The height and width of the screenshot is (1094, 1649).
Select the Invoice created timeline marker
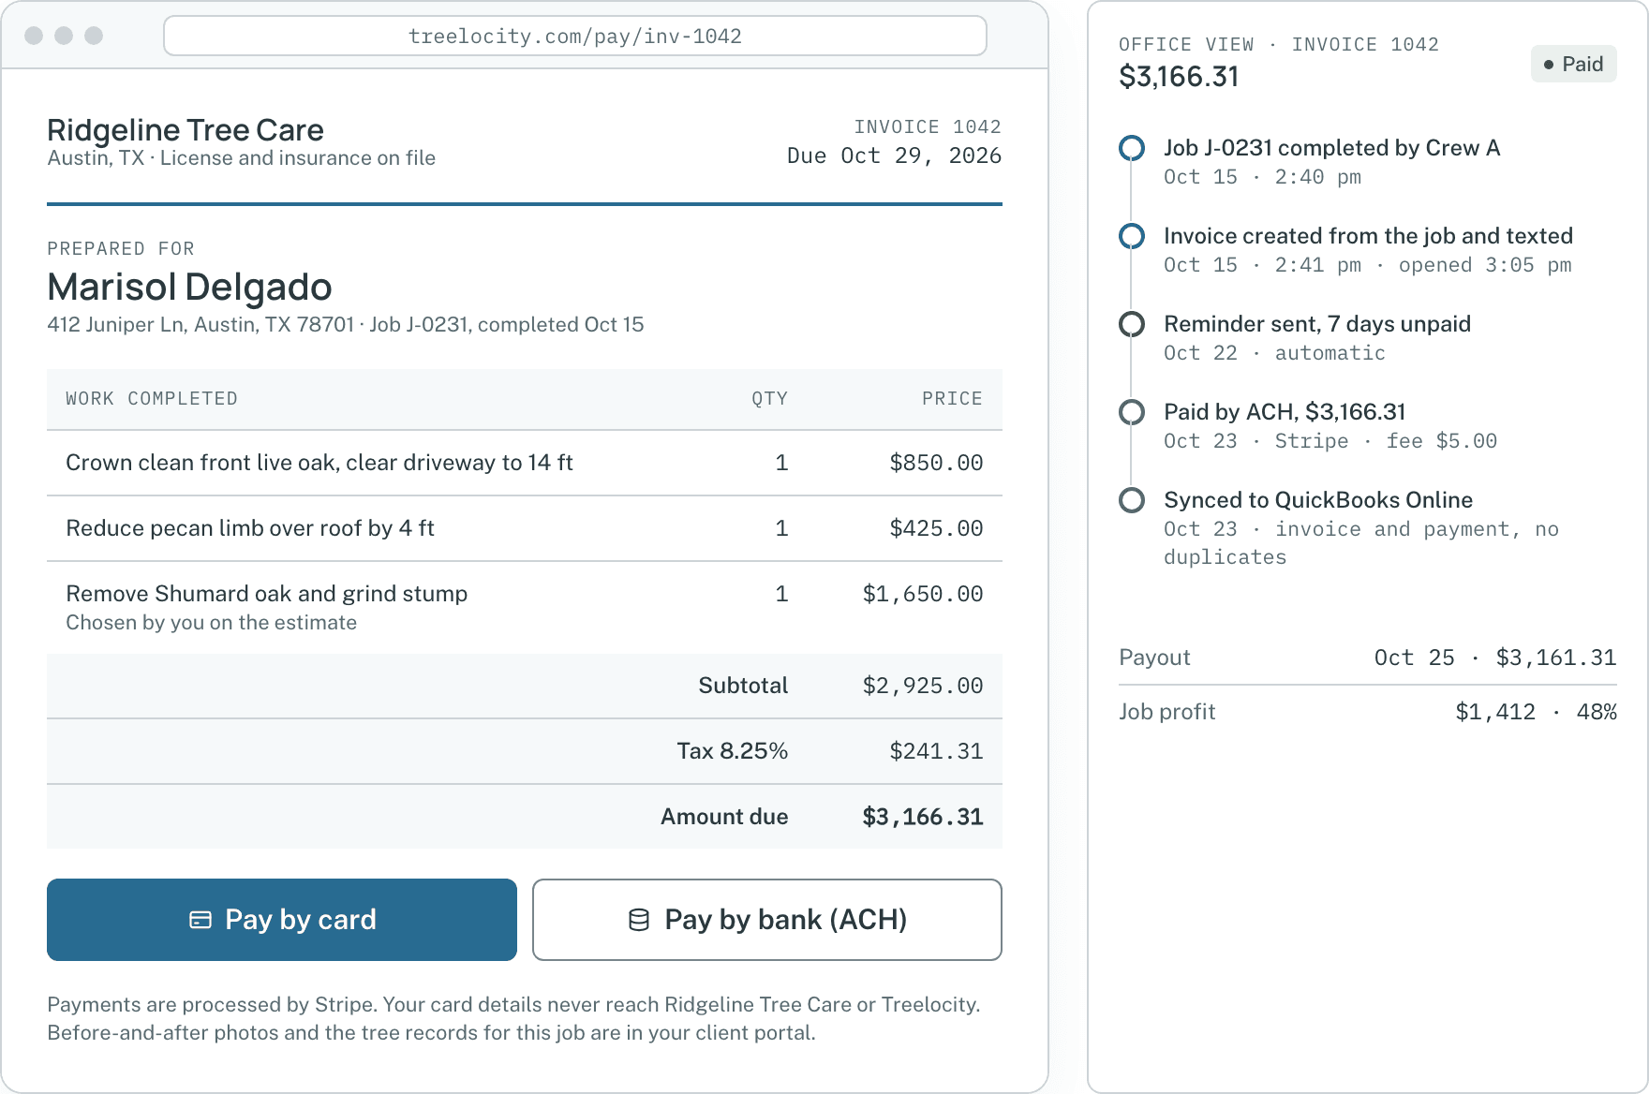pyautogui.click(x=1132, y=236)
